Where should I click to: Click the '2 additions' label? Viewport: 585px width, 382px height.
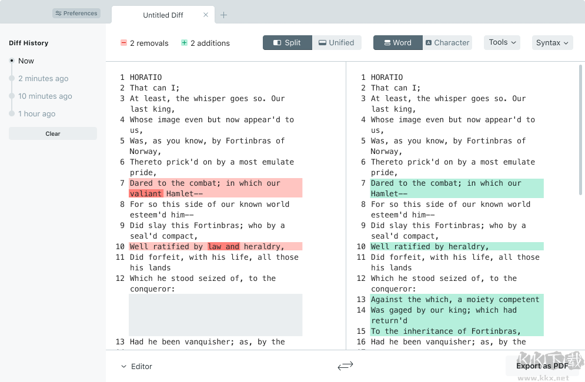pyautogui.click(x=210, y=43)
